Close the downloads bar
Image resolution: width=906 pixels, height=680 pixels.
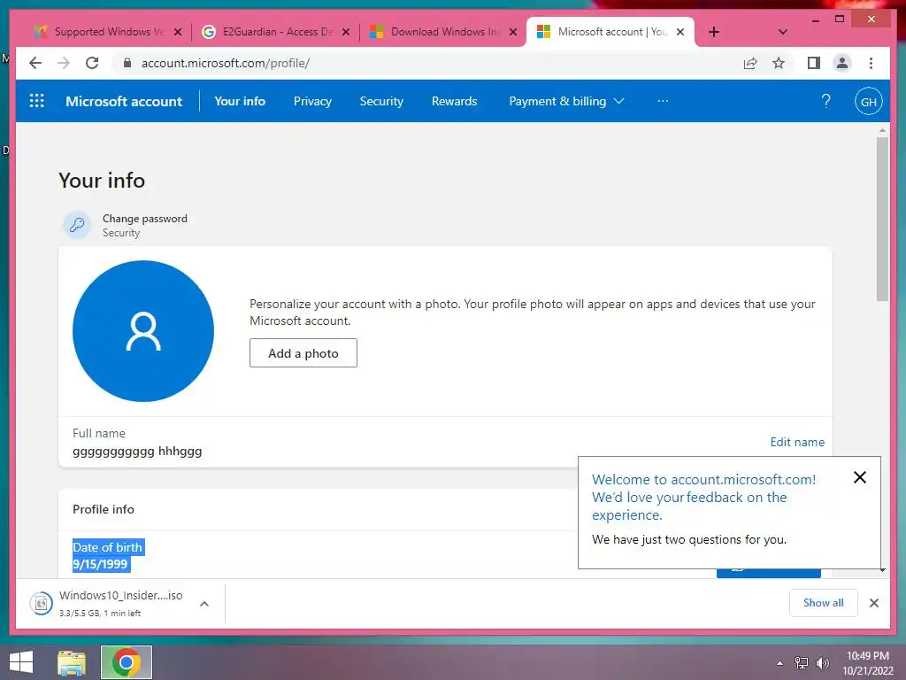873,603
